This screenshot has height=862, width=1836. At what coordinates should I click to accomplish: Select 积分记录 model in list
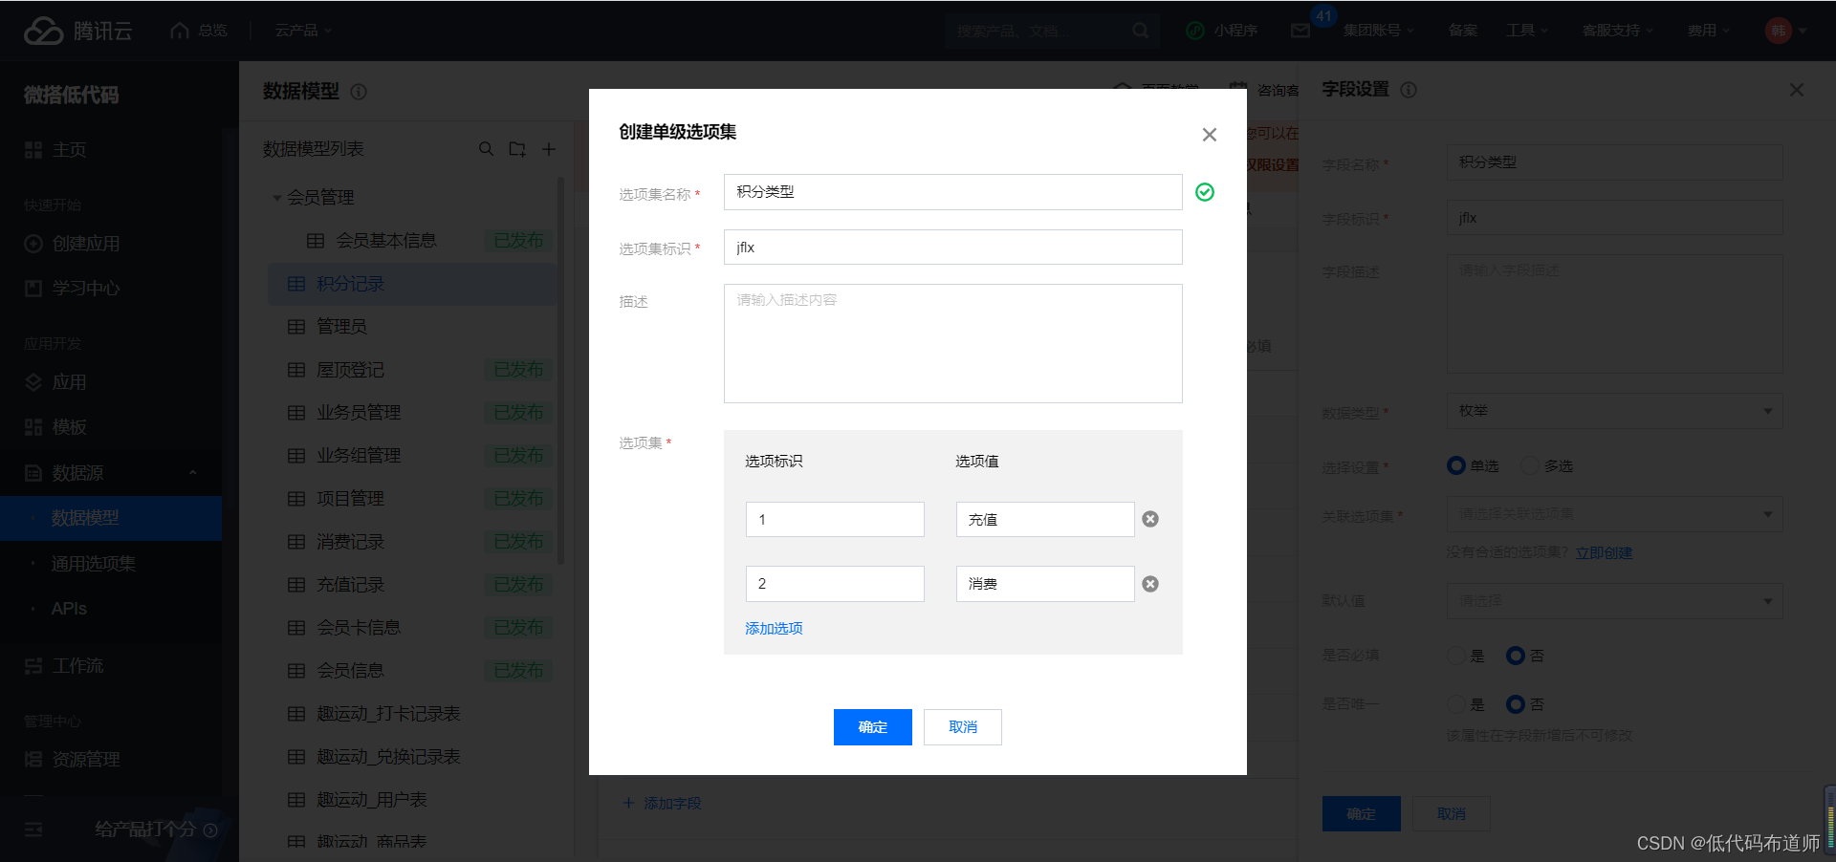[412, 284]
